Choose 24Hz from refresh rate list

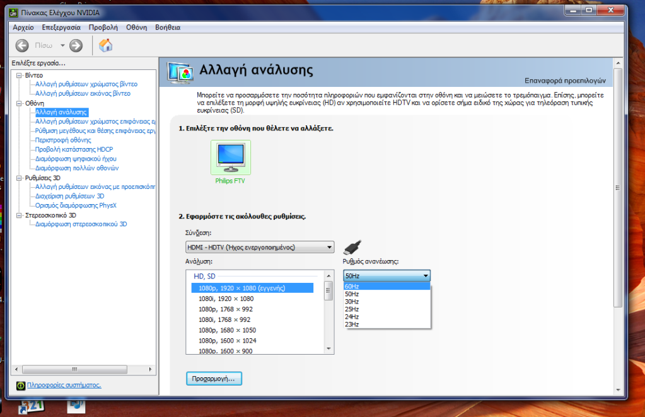[x=386, y=317]
